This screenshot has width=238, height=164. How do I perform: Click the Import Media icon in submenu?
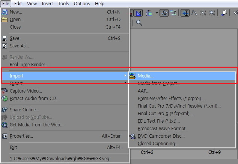(133, 76)
